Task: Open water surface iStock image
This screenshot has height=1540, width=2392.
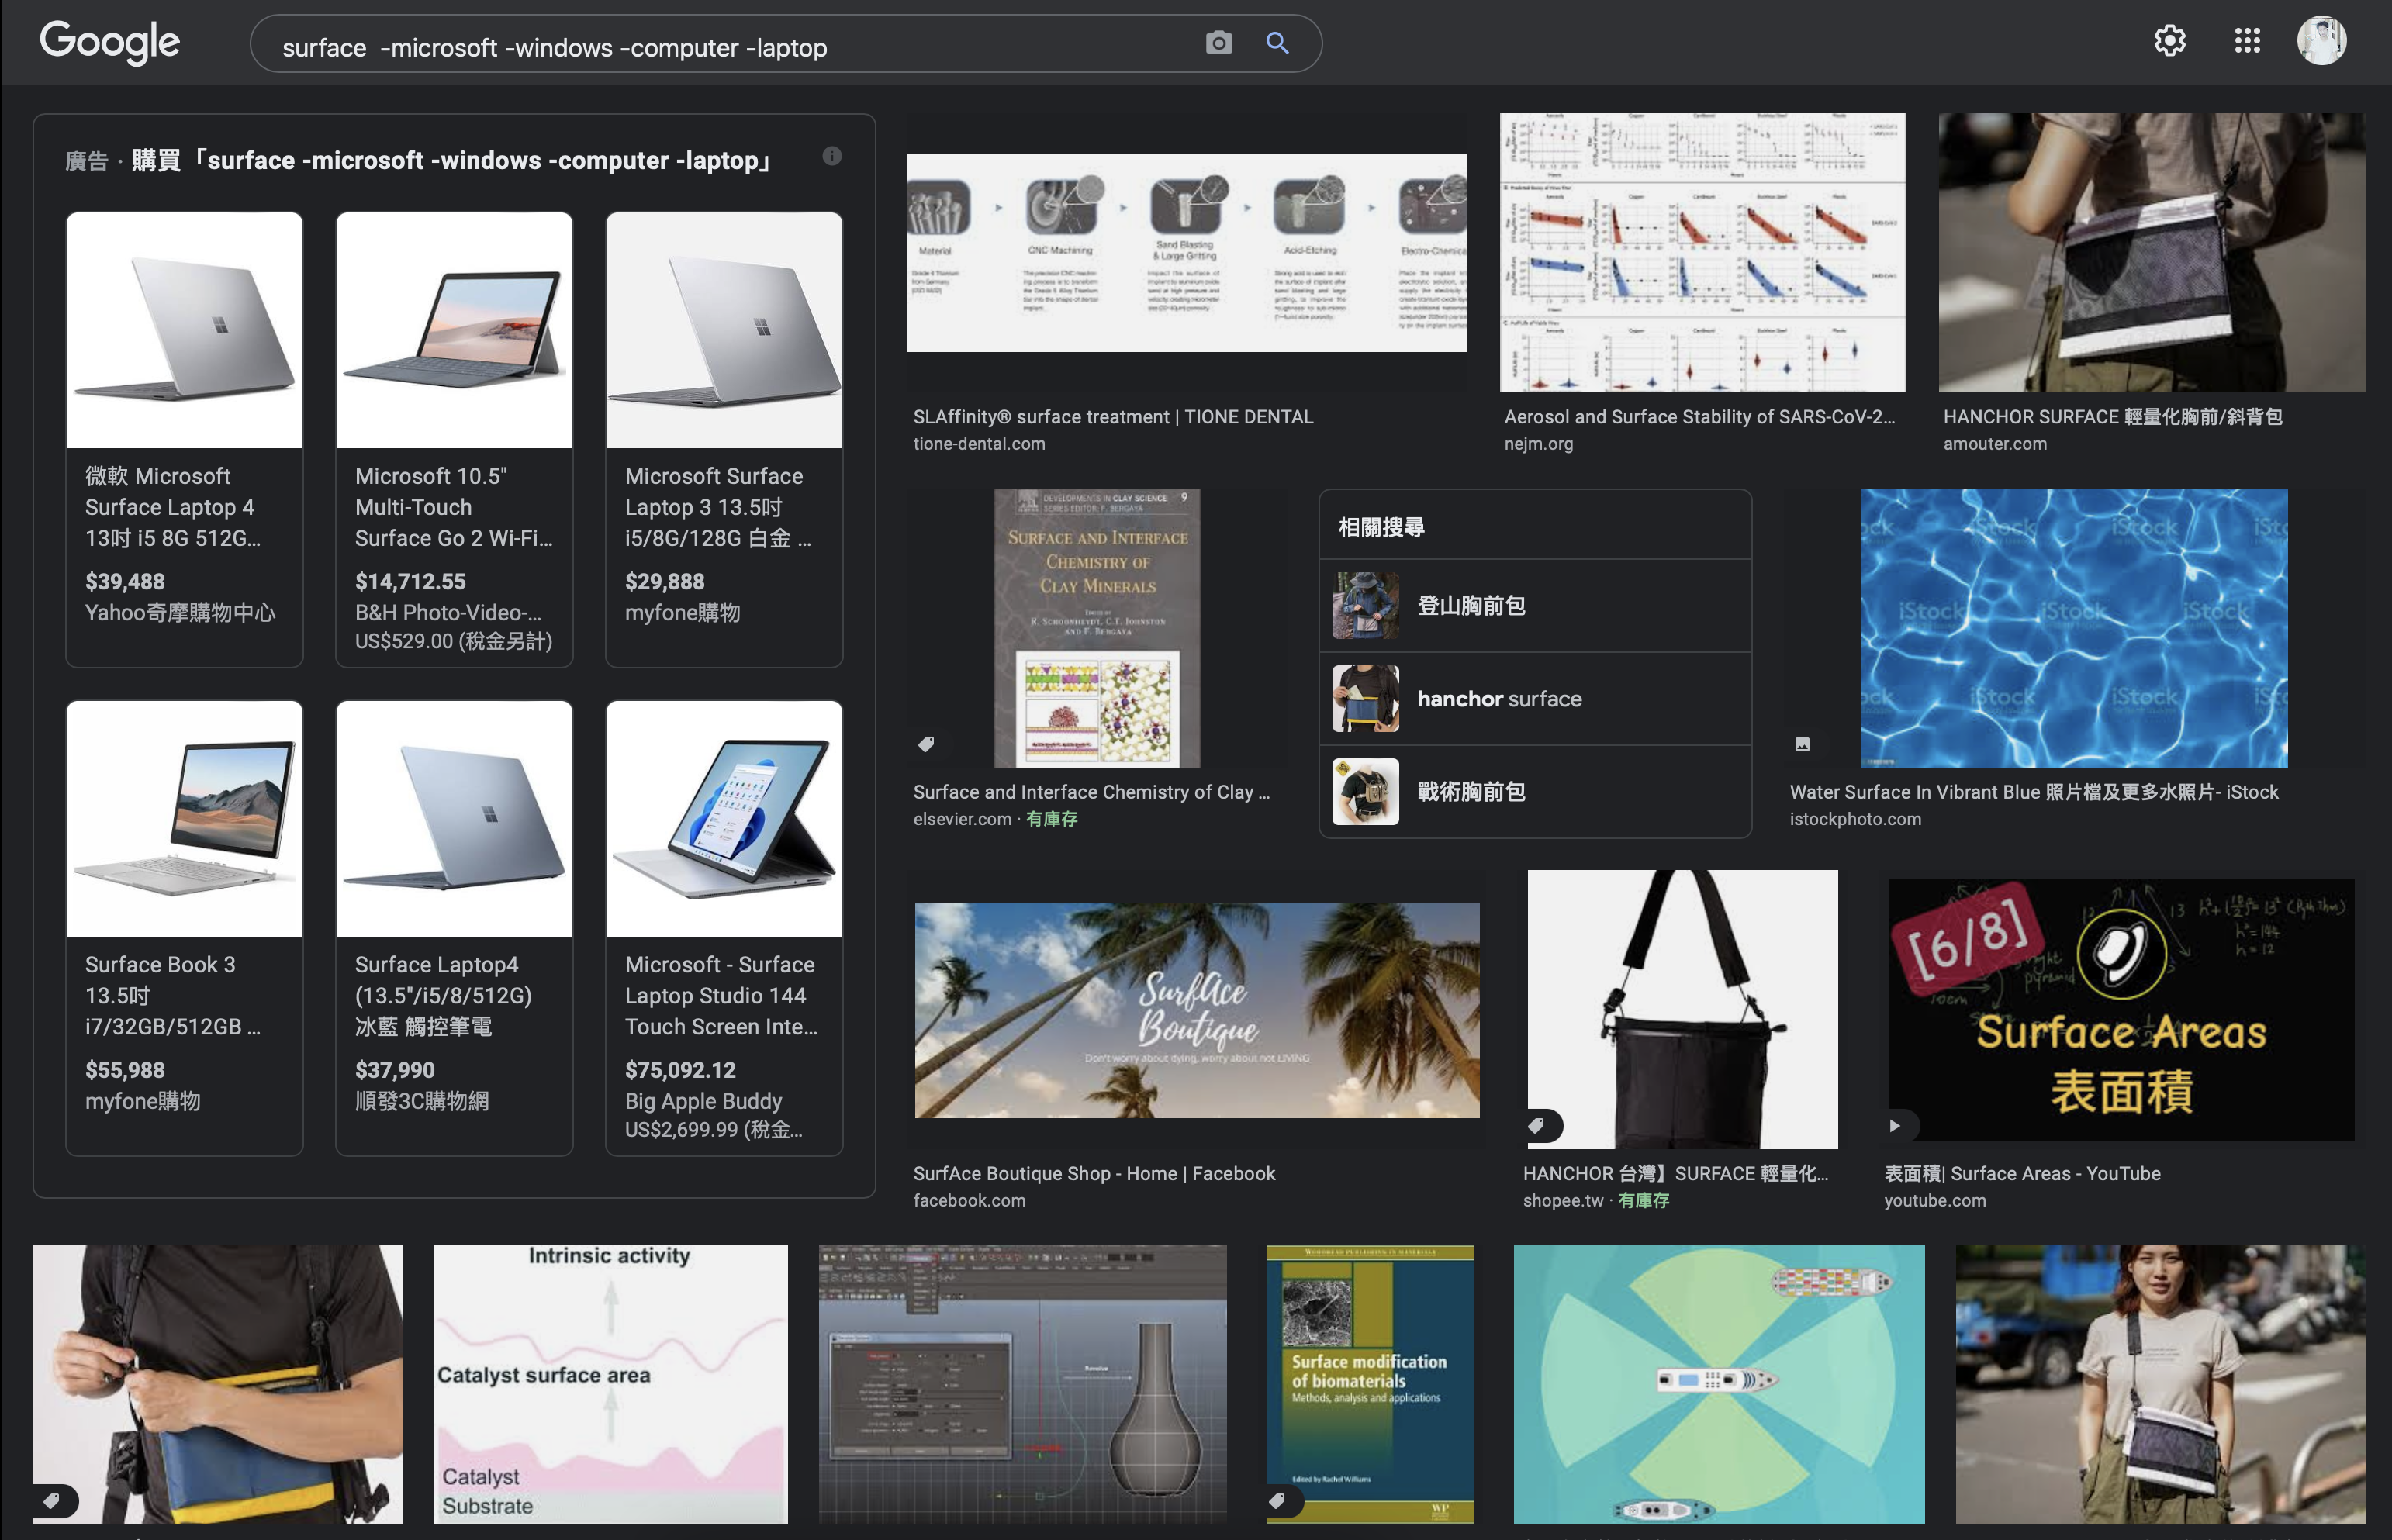Action: click(x=2073, y=628)
